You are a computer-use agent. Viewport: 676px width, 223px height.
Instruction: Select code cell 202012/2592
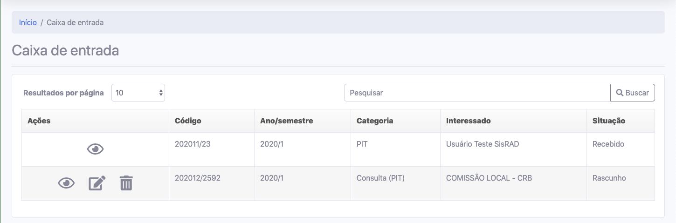tap(197, 178)
